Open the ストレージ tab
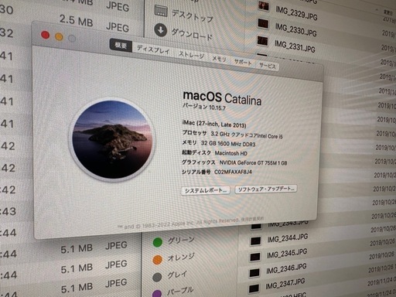This screenshot has height=297, width=396. click(x=191, y=54)
